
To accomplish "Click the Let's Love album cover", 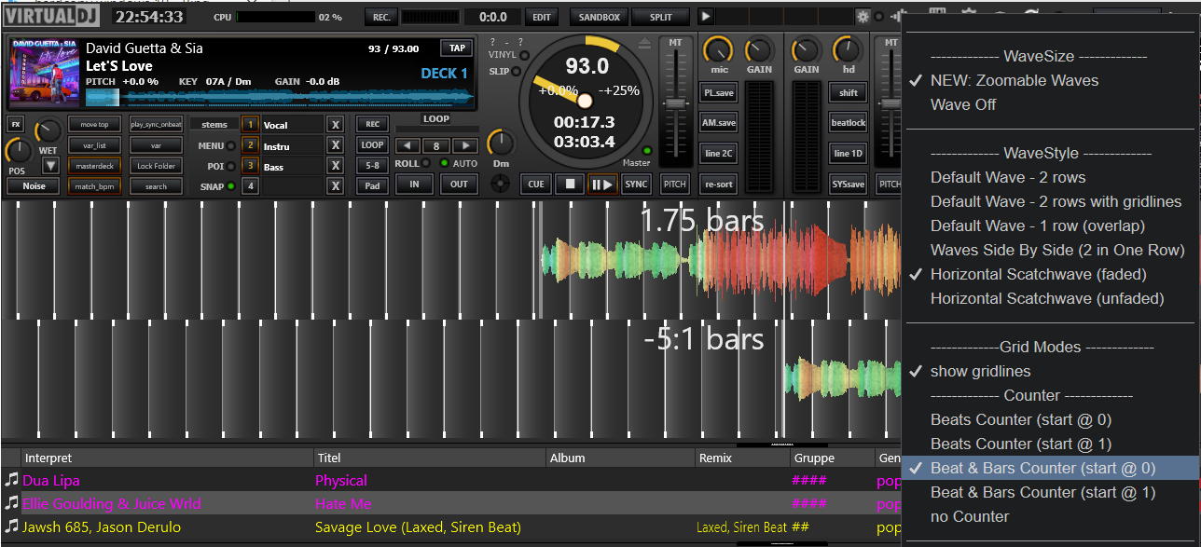I will point(44,73).
